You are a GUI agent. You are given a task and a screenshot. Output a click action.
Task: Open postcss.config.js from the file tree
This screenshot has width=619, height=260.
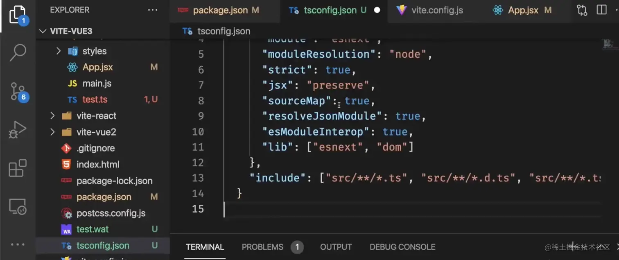point(111,213)
